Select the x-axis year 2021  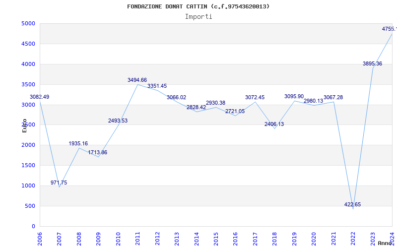[333, 239]
